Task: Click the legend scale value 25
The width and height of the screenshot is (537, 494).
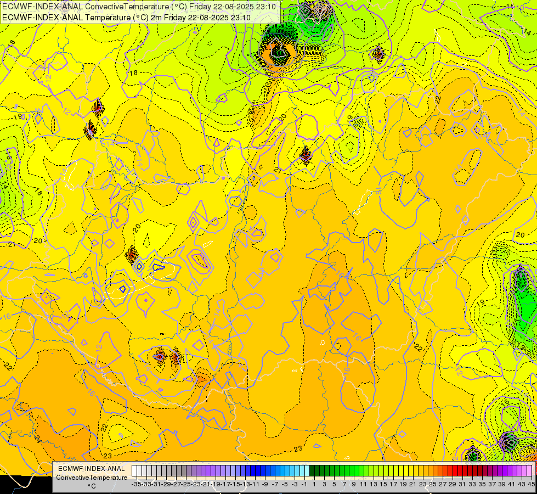Action: pyautogui.click(x=433, y=485)
